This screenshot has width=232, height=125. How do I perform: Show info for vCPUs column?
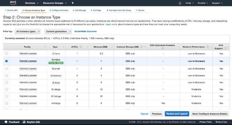tap(81, 47)
